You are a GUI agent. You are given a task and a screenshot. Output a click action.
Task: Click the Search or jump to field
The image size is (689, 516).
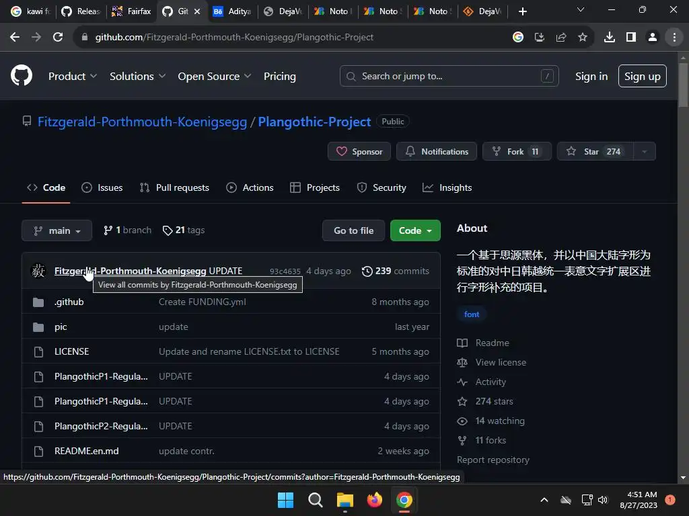[449, 76]
